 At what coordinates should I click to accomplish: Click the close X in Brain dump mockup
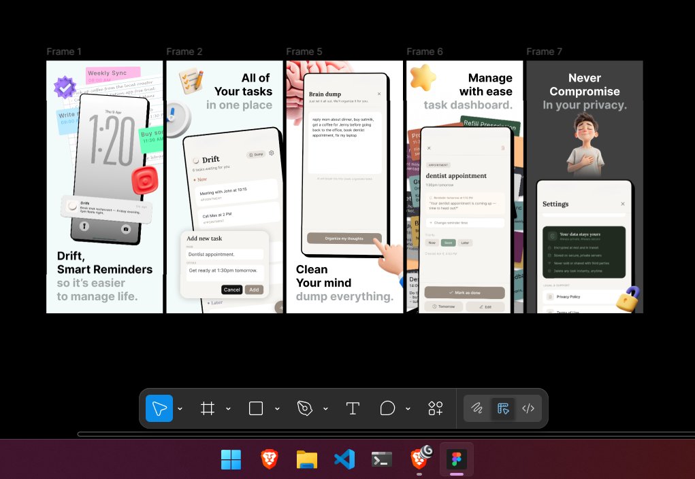coord(379,94)
